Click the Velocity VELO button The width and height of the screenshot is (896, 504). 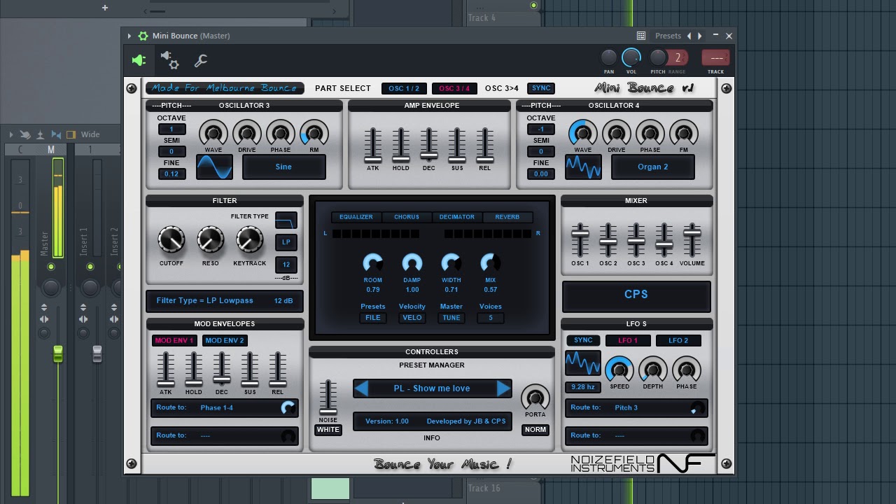tap(412, 318)
